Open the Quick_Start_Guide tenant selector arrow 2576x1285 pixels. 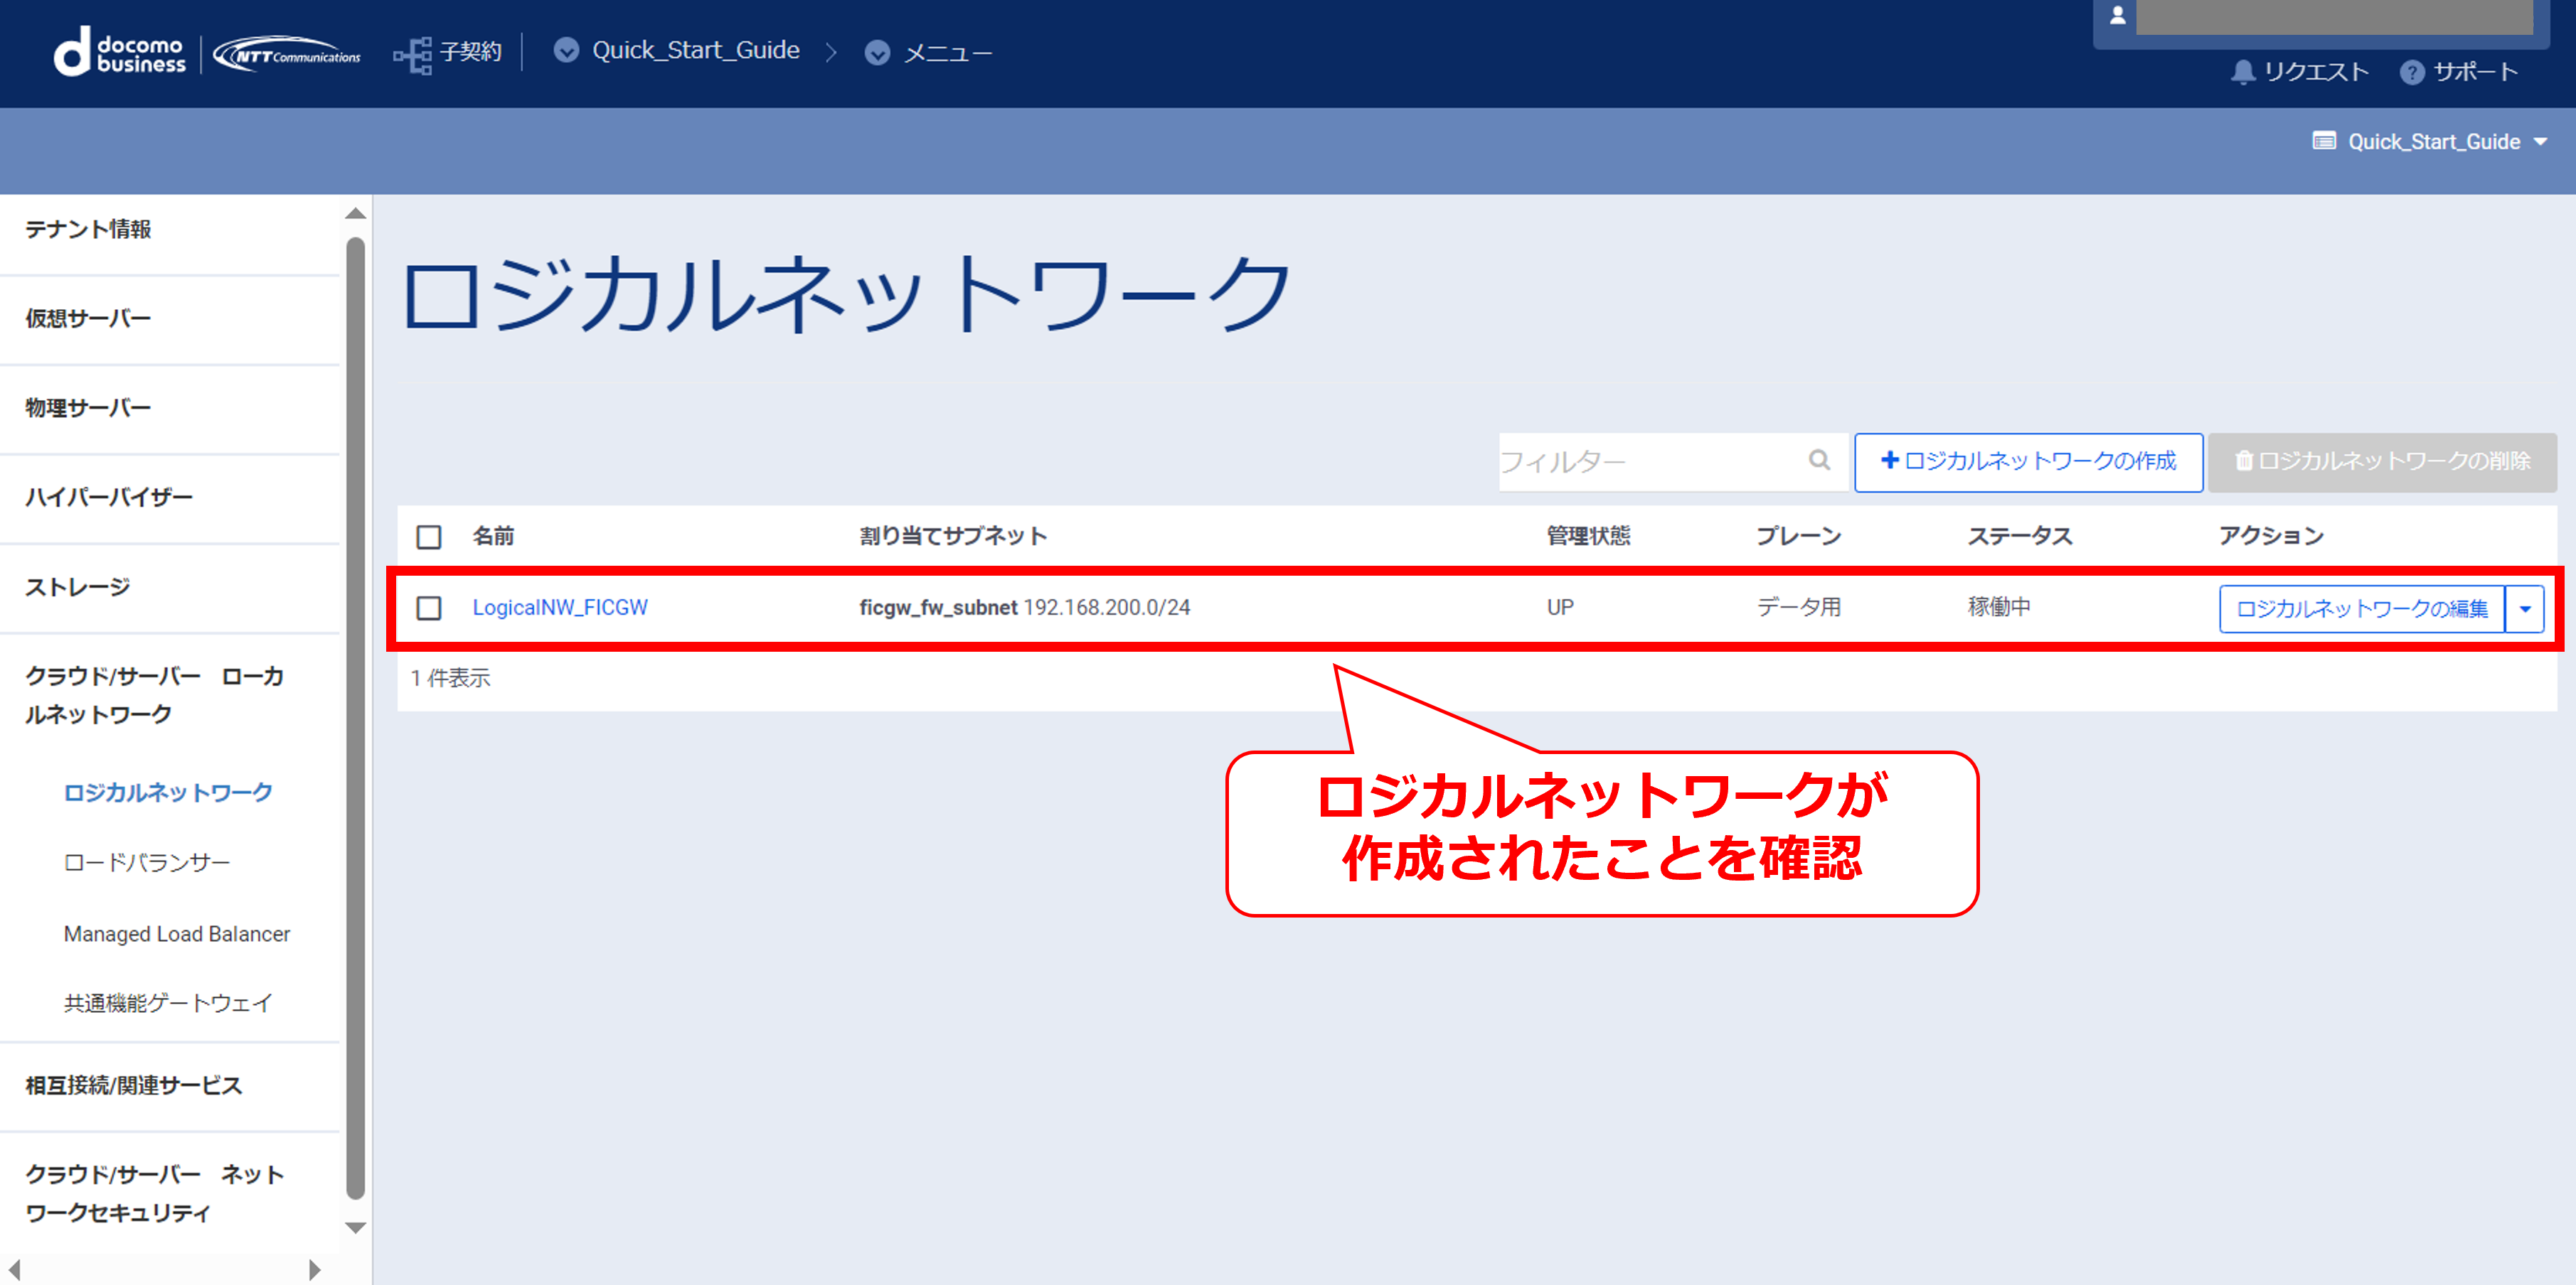coord(2540,142)
